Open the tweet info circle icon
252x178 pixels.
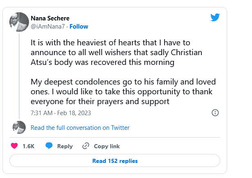pyautogui.click(x=215, y=113)
